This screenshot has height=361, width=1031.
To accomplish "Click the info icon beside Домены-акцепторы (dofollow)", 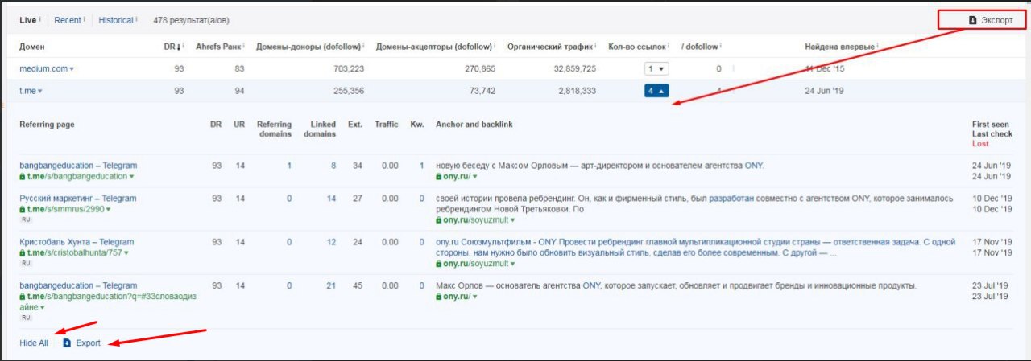I will coord(495,46).
